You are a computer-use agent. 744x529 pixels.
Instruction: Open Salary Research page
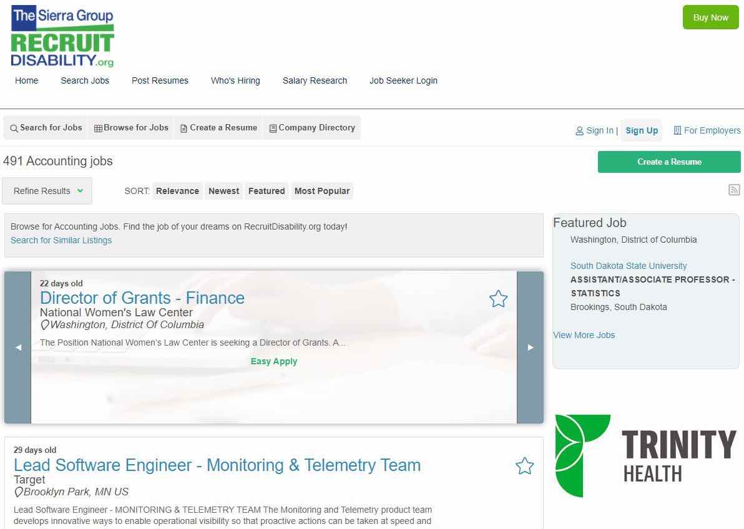pos(315,80)
